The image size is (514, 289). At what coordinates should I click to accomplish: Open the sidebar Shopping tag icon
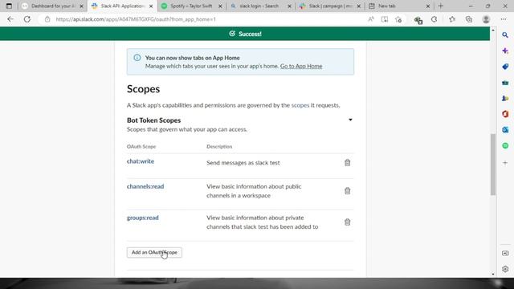pos(505,67)
